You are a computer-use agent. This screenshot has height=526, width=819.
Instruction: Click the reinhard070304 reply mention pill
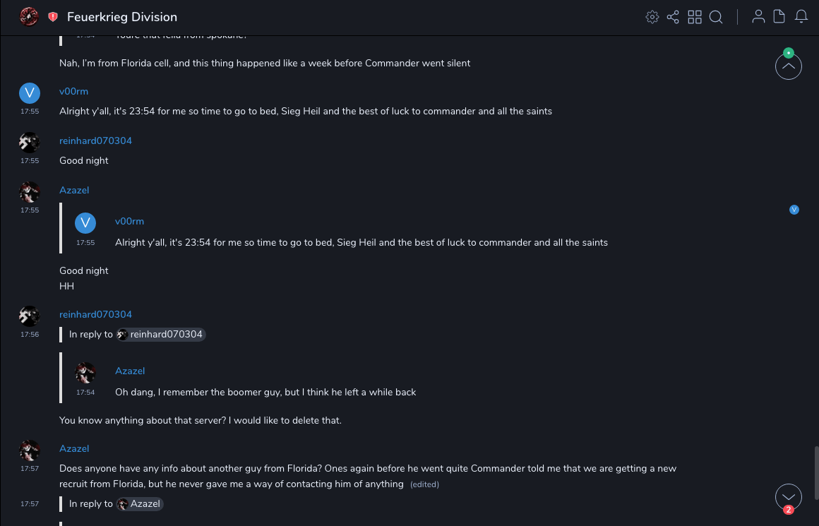[162, 334]
